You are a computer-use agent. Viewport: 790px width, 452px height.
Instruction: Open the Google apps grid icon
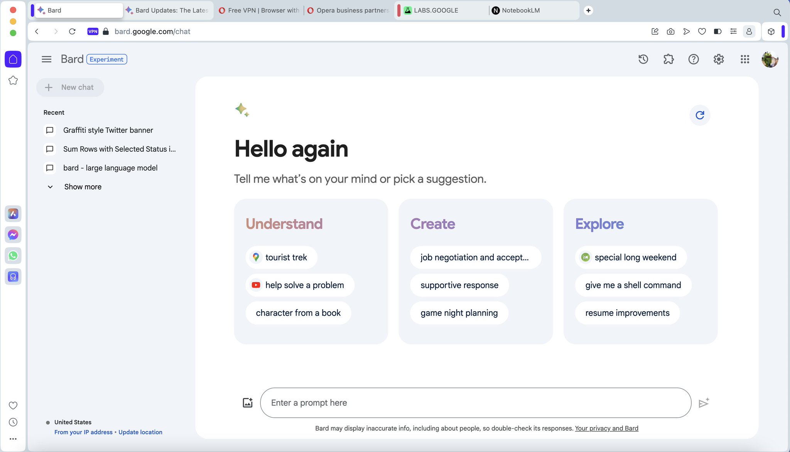(x=745, y=59)
